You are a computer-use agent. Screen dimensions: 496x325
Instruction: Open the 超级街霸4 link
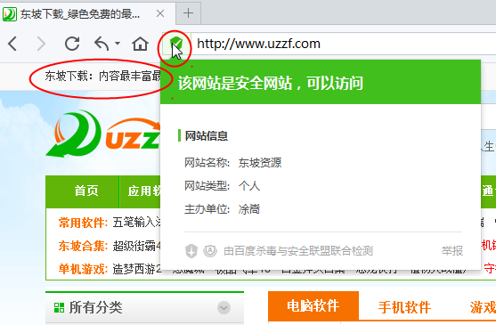click(x=136, y=246)
